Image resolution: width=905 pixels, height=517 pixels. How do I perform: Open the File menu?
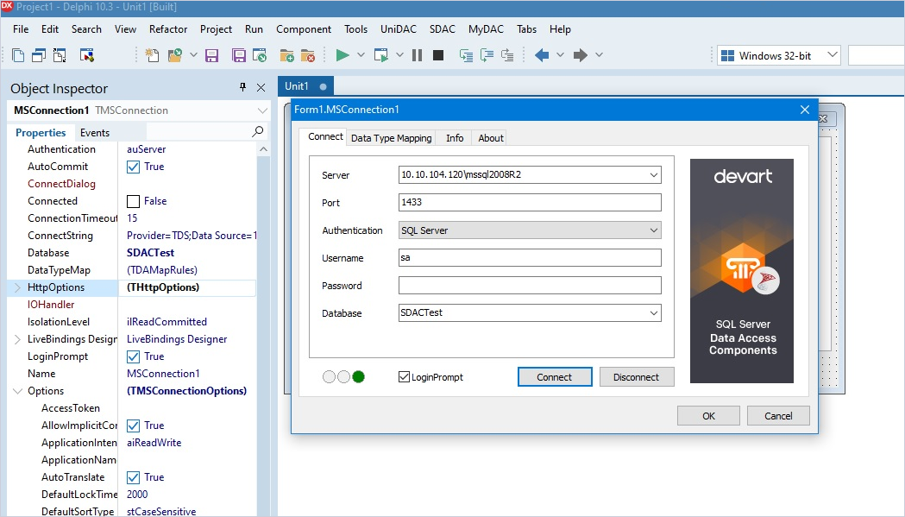(x=21, y=28)
